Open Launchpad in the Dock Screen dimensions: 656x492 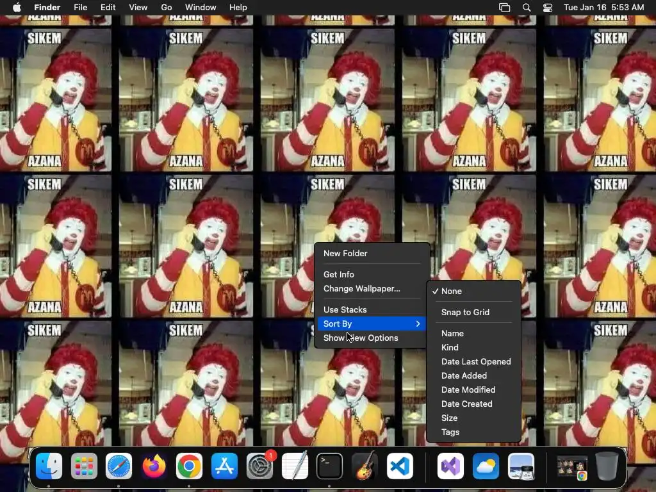(84, 466)
